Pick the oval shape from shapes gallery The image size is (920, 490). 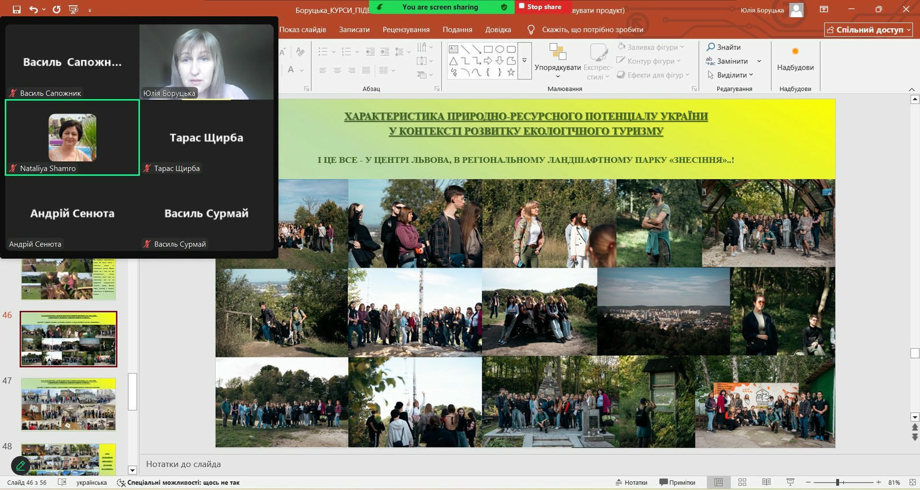[x=500, y=50]
